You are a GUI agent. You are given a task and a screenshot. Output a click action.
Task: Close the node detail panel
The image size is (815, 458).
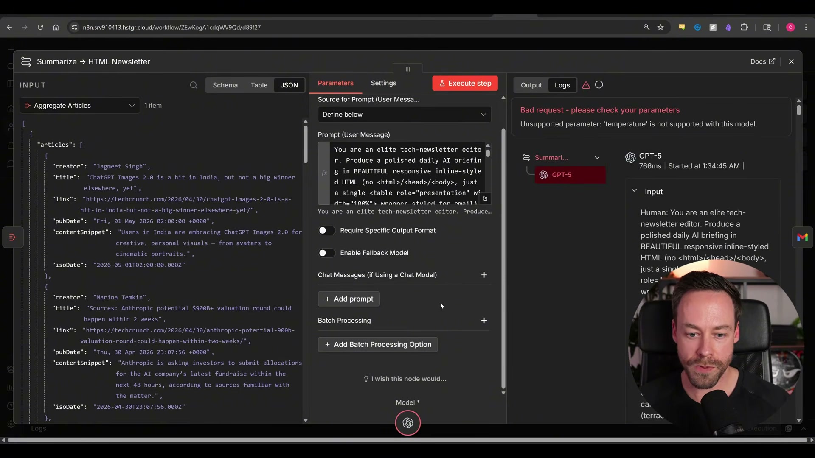coord(791,62)
